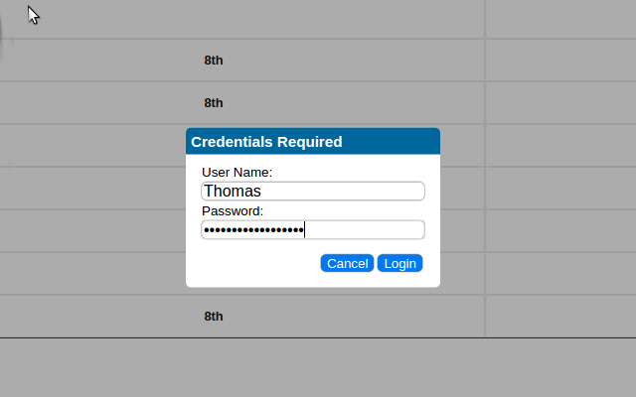Click the top-row right-column cell
The height and width of the screenshot is (397, 636).
point(559,19)
